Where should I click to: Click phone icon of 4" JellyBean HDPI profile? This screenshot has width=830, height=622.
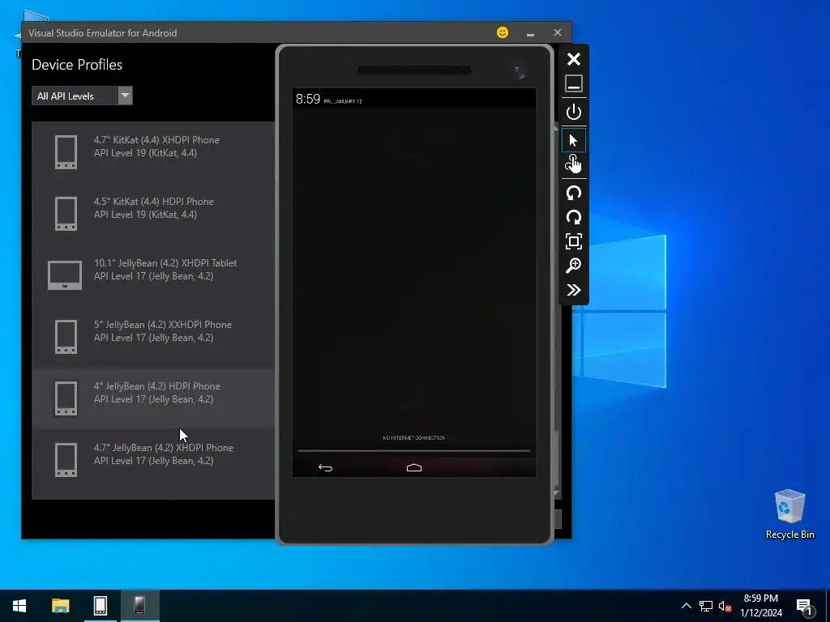[66, 398]
